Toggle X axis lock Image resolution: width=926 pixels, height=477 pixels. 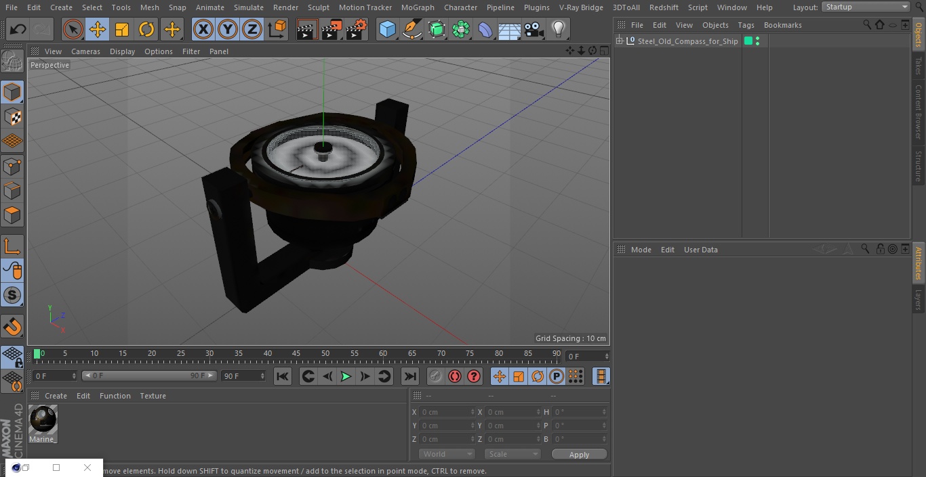203,30
